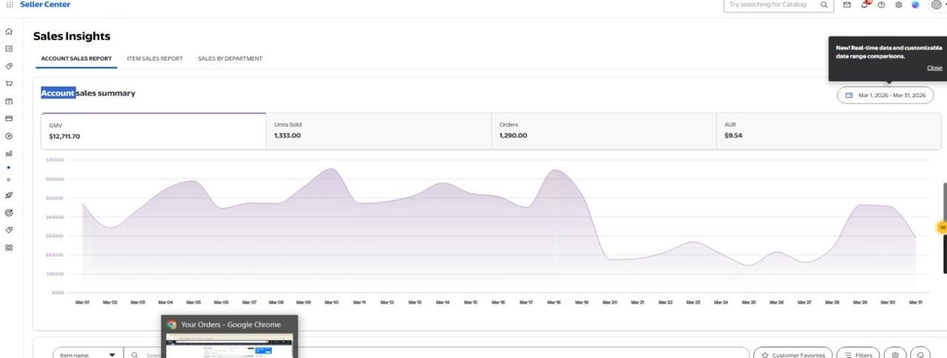
Task: Open the performance gauge icon in sidebar
Action: (x=9, y=136)
